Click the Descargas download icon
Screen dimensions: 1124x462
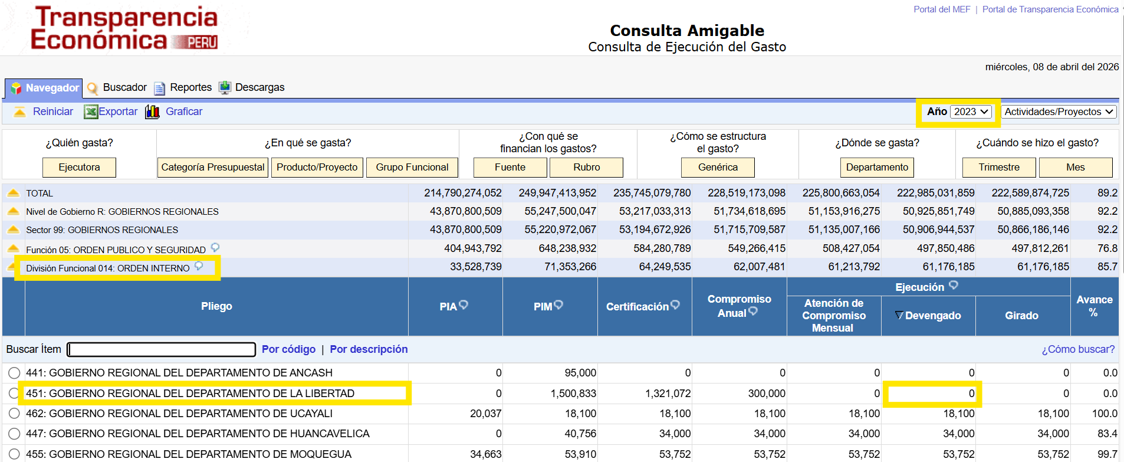coord(225,87)
